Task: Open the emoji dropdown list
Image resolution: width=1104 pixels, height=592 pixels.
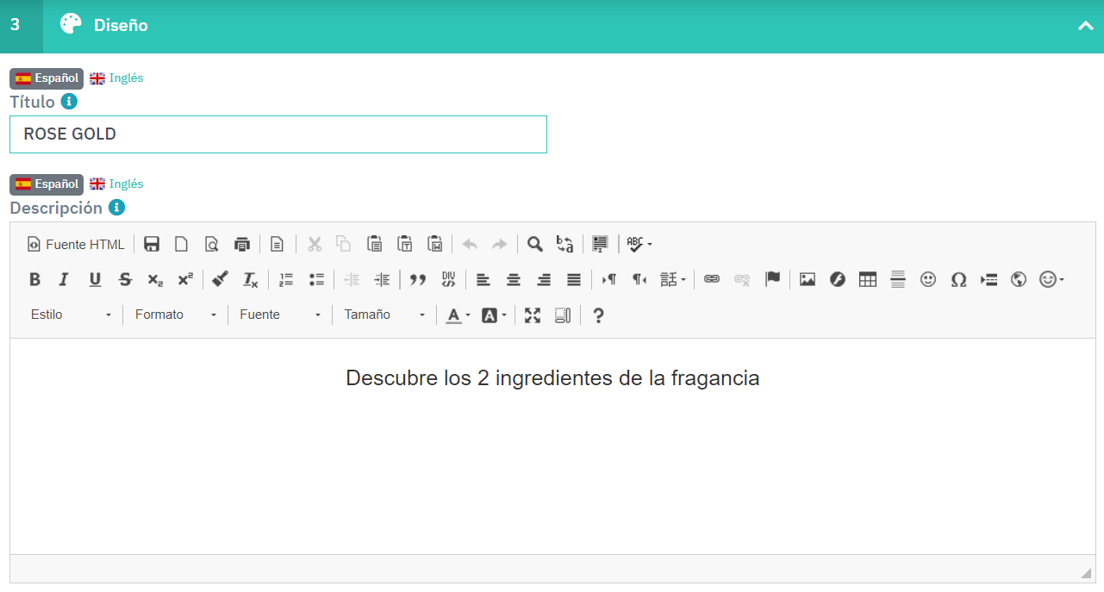Action: tap(1052, 279)
